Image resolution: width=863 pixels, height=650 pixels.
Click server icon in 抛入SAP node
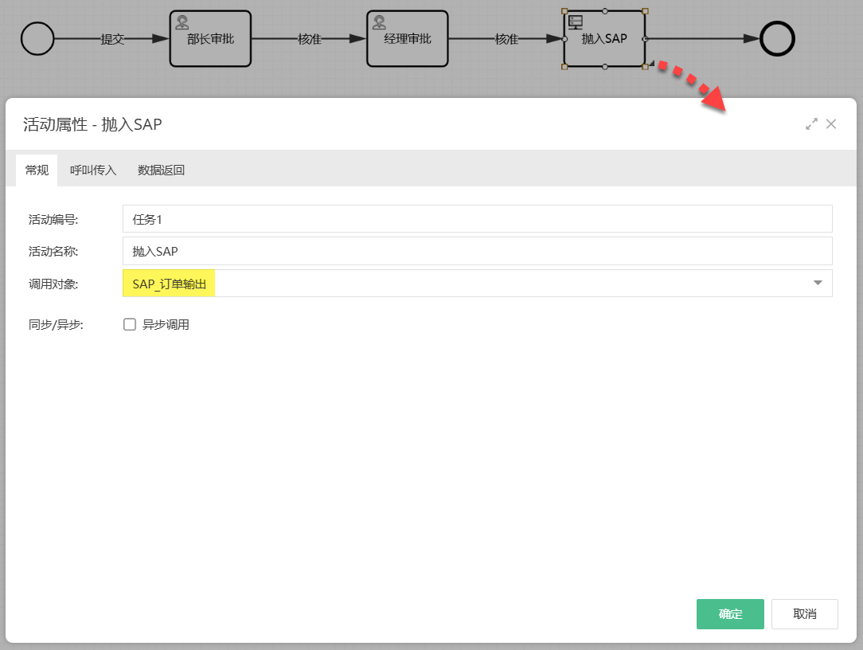pyautogui.click(x=576, y=22)
